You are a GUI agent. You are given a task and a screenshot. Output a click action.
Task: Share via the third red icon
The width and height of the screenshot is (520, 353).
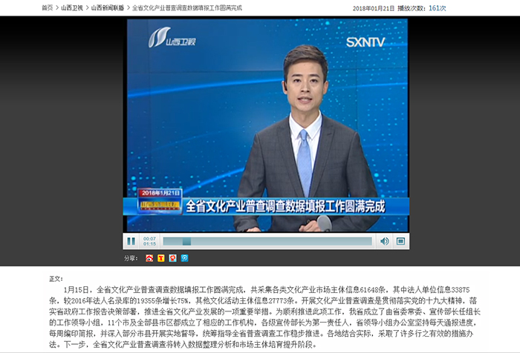(x=173, y=258)
